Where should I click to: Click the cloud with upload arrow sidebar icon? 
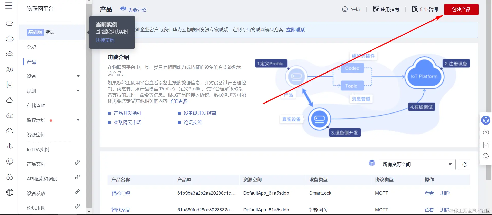[x=10, y=115]
